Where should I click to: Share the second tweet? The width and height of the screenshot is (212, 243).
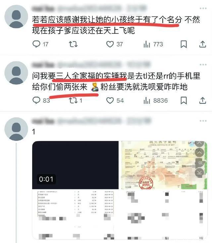pyautogui.click(x=202, y=100)
